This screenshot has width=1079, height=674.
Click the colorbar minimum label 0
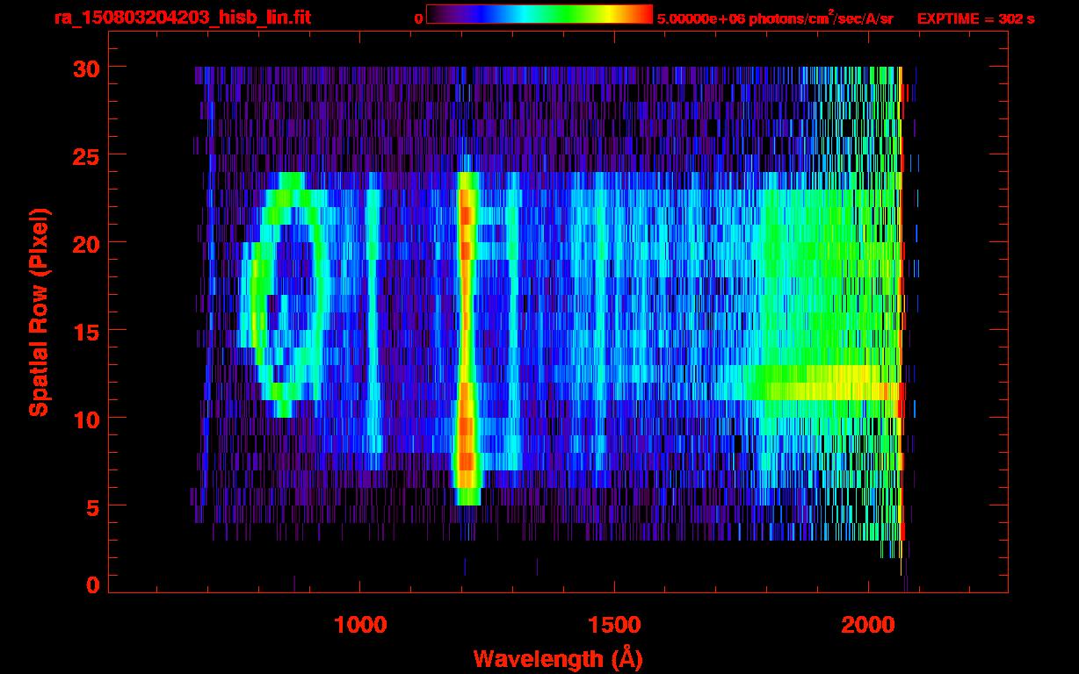(x=418, y=18)
